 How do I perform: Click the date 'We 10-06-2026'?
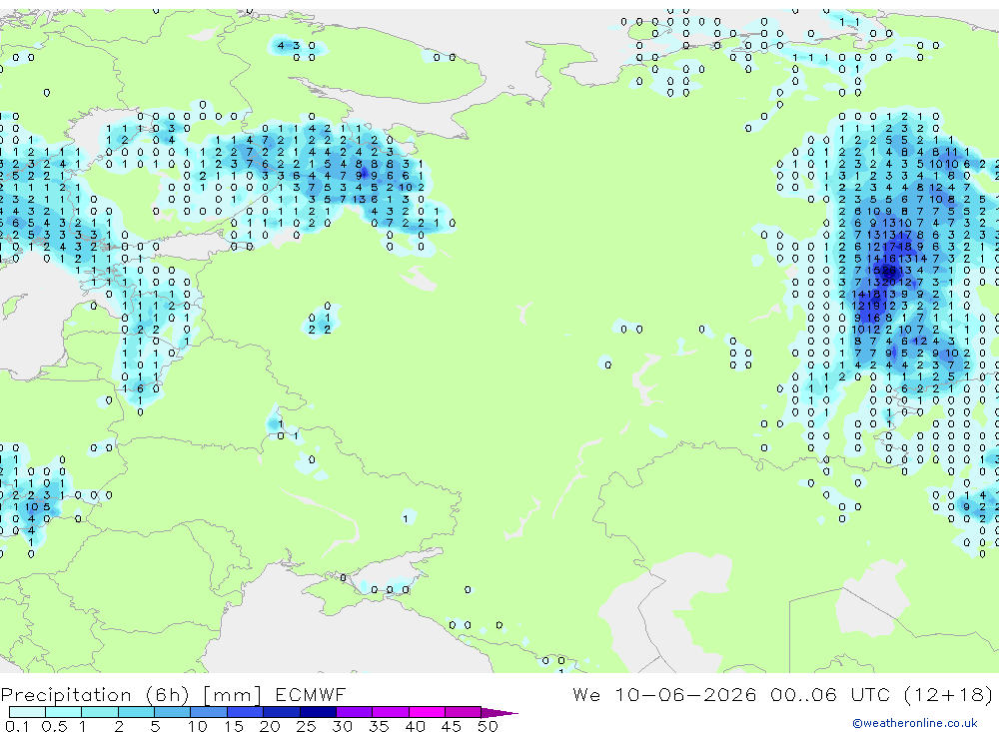click(x=664, y=694)
